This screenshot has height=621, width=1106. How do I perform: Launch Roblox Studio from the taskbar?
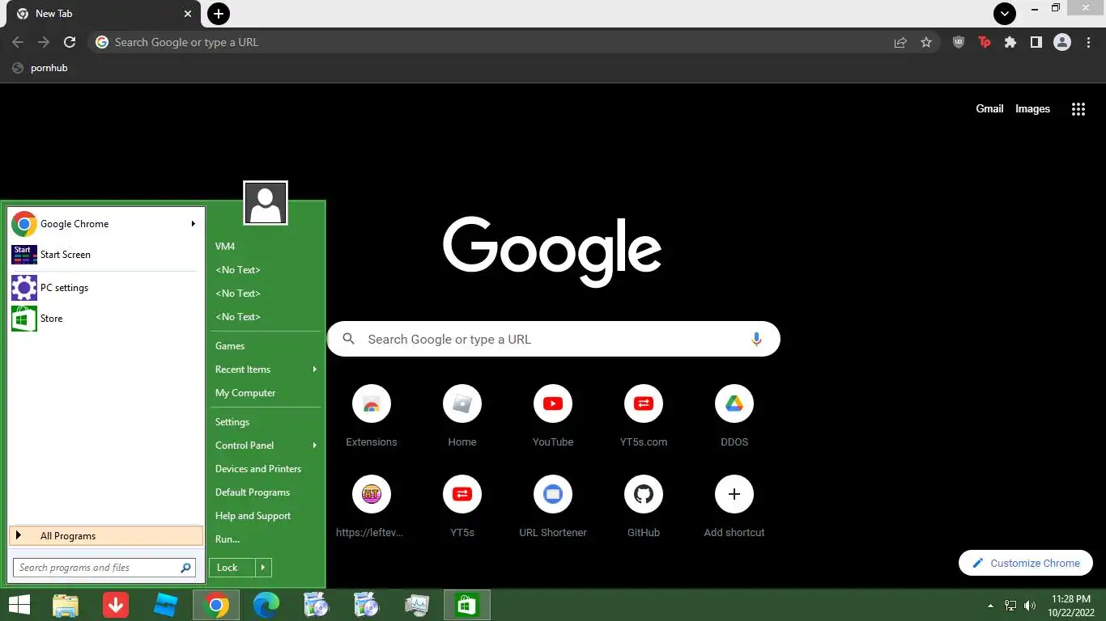point(166,605)
